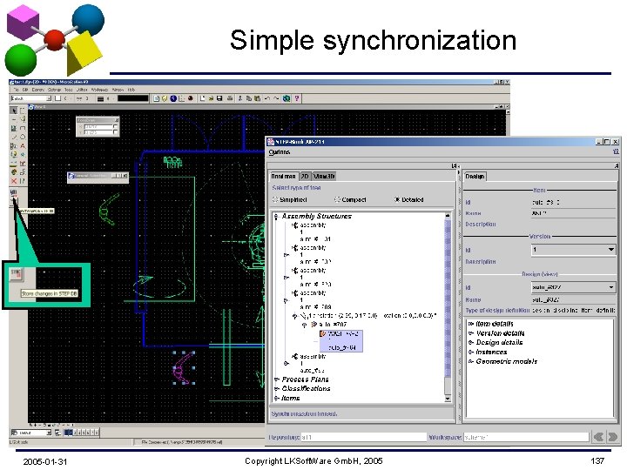This screenshot has height=470, width=627.
Task: Select the Detailed tree type radio
Action: click(x=397, y=199)
